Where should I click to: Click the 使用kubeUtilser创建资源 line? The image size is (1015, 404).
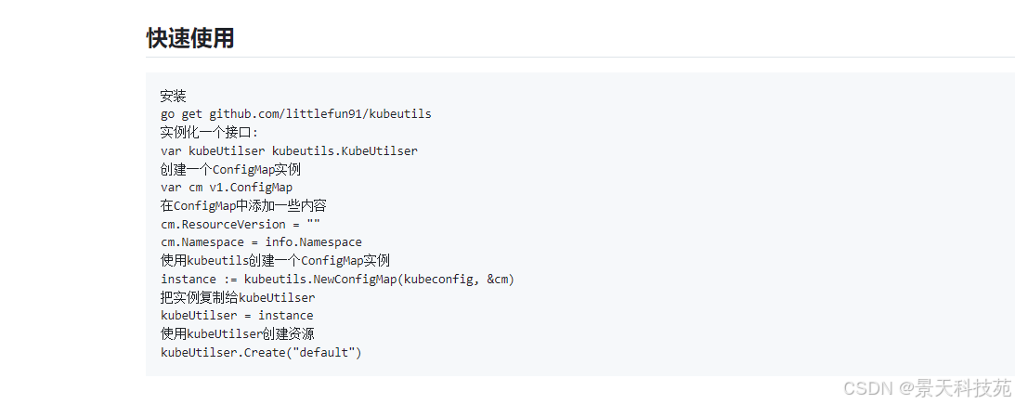[238, 334]
